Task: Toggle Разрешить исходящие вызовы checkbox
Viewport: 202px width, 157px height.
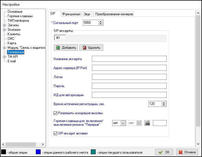Action: pyautogui.click(x=55, y=113)
